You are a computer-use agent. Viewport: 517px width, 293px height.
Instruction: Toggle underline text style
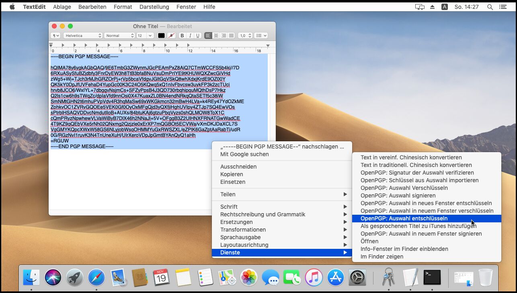[198, 36]
